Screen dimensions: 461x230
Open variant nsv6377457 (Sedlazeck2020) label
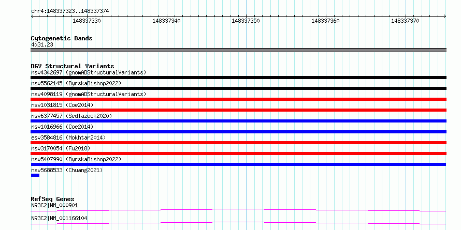click(71, 116)
